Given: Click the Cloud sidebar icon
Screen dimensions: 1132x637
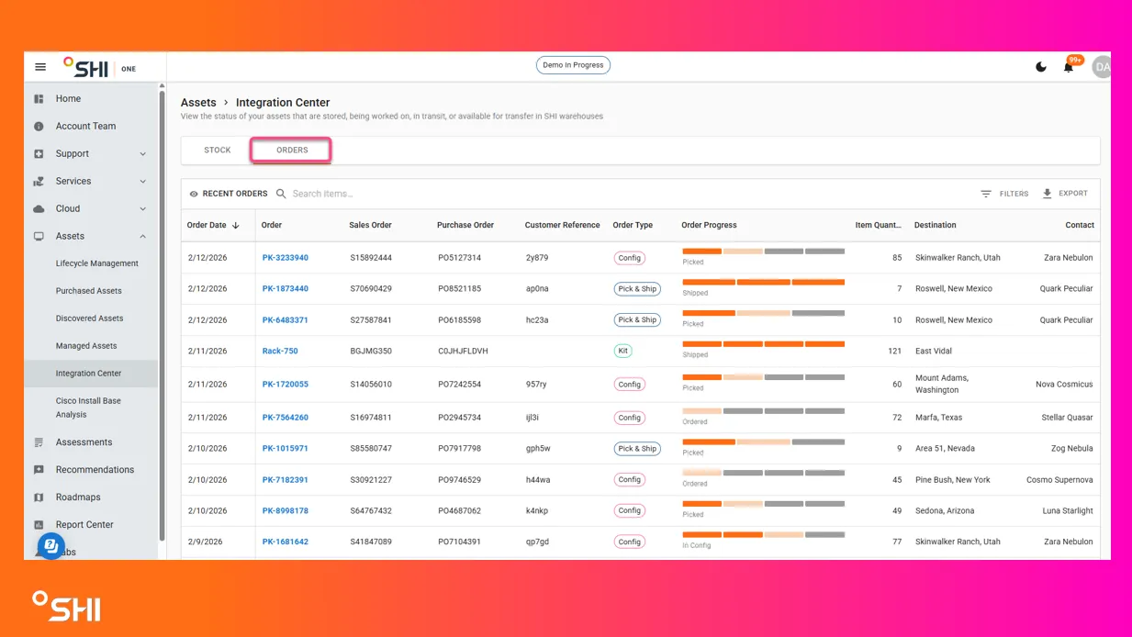Looking at the screenshot, I should tap(39, 209).
